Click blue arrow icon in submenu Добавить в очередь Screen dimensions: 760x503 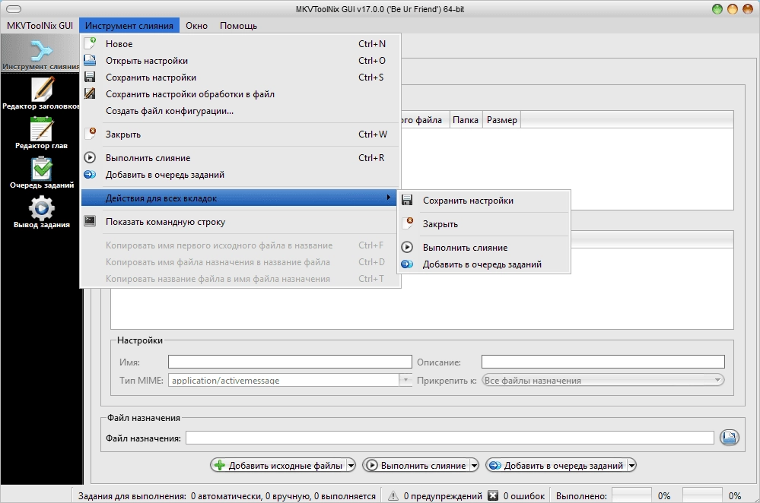(x=407, y=264)
